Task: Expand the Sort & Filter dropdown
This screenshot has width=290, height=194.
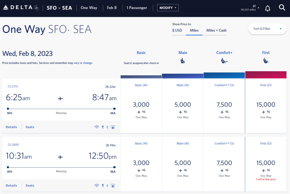Action: click(x=267, y=29)
